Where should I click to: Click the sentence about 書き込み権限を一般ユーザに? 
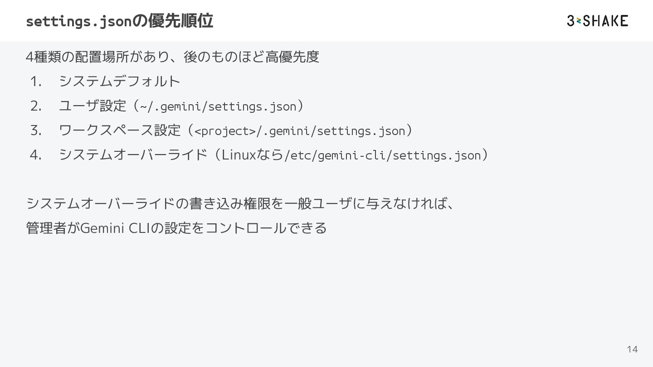(x=240, y=204)
